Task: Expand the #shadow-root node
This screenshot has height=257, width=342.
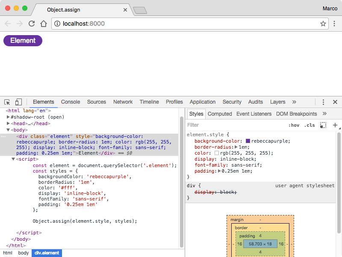Action: pyautogui.click(x=8, y=117)
